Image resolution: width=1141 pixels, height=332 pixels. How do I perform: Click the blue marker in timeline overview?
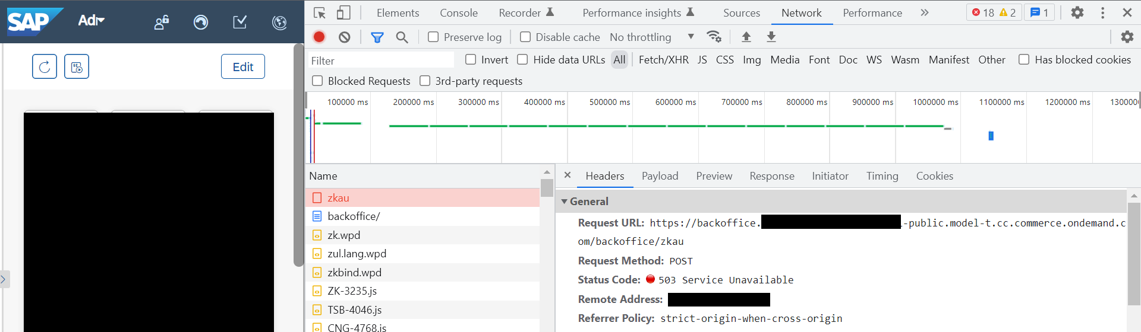click(991, 136)
